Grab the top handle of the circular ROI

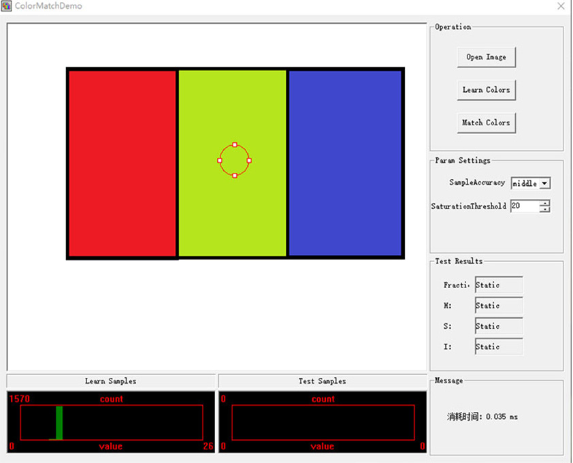click(235, 145)
